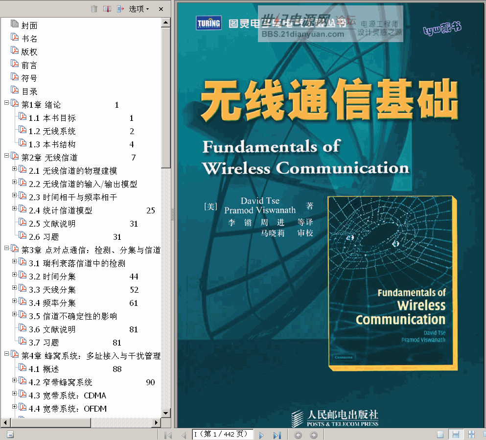Viewport: 486px width, 440px height.
Task: Go to bookmark 1.2 无线系统
Action: click(59, 131)
